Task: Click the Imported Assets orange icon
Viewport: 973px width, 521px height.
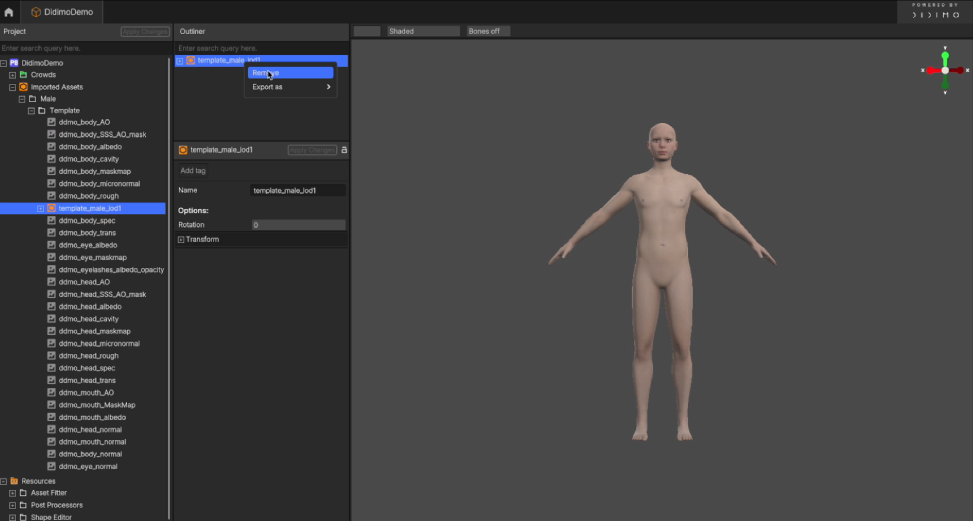Action: [23, 87]
